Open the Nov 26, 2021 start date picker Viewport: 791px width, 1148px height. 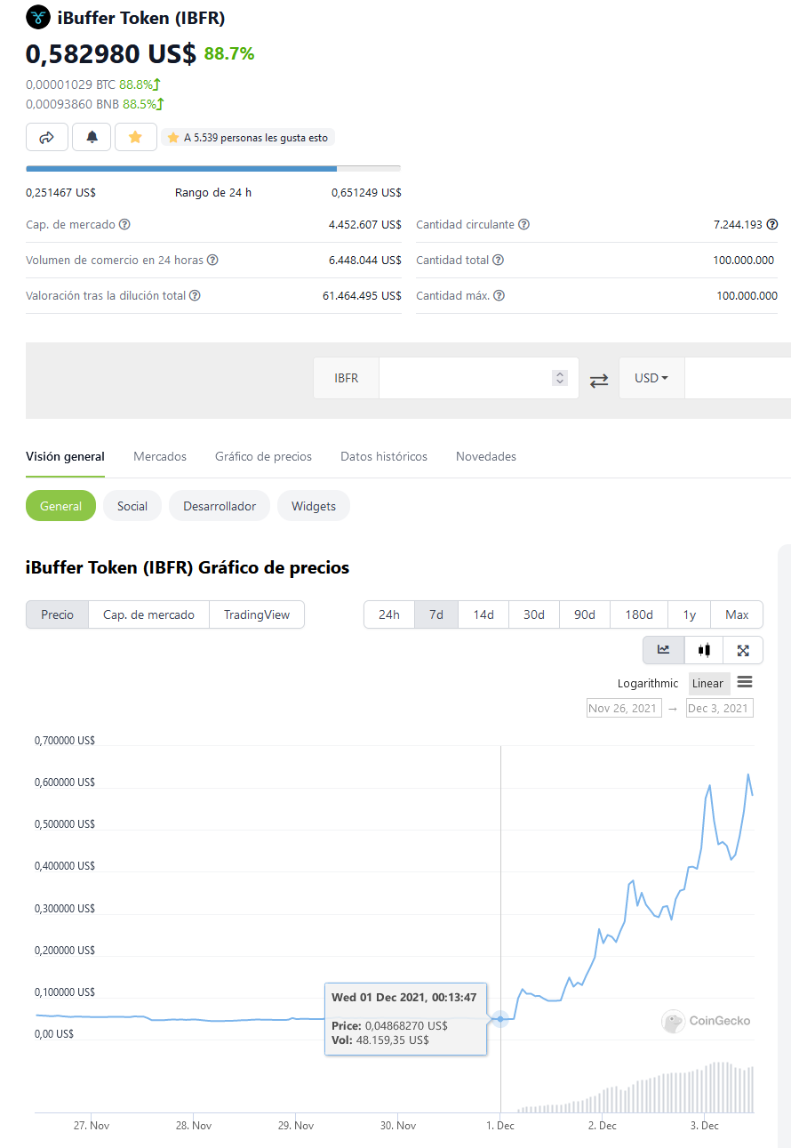click(x=624, y=708)
